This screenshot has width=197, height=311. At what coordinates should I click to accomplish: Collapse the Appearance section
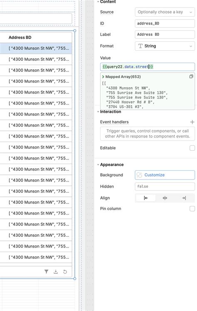(98, 164)
